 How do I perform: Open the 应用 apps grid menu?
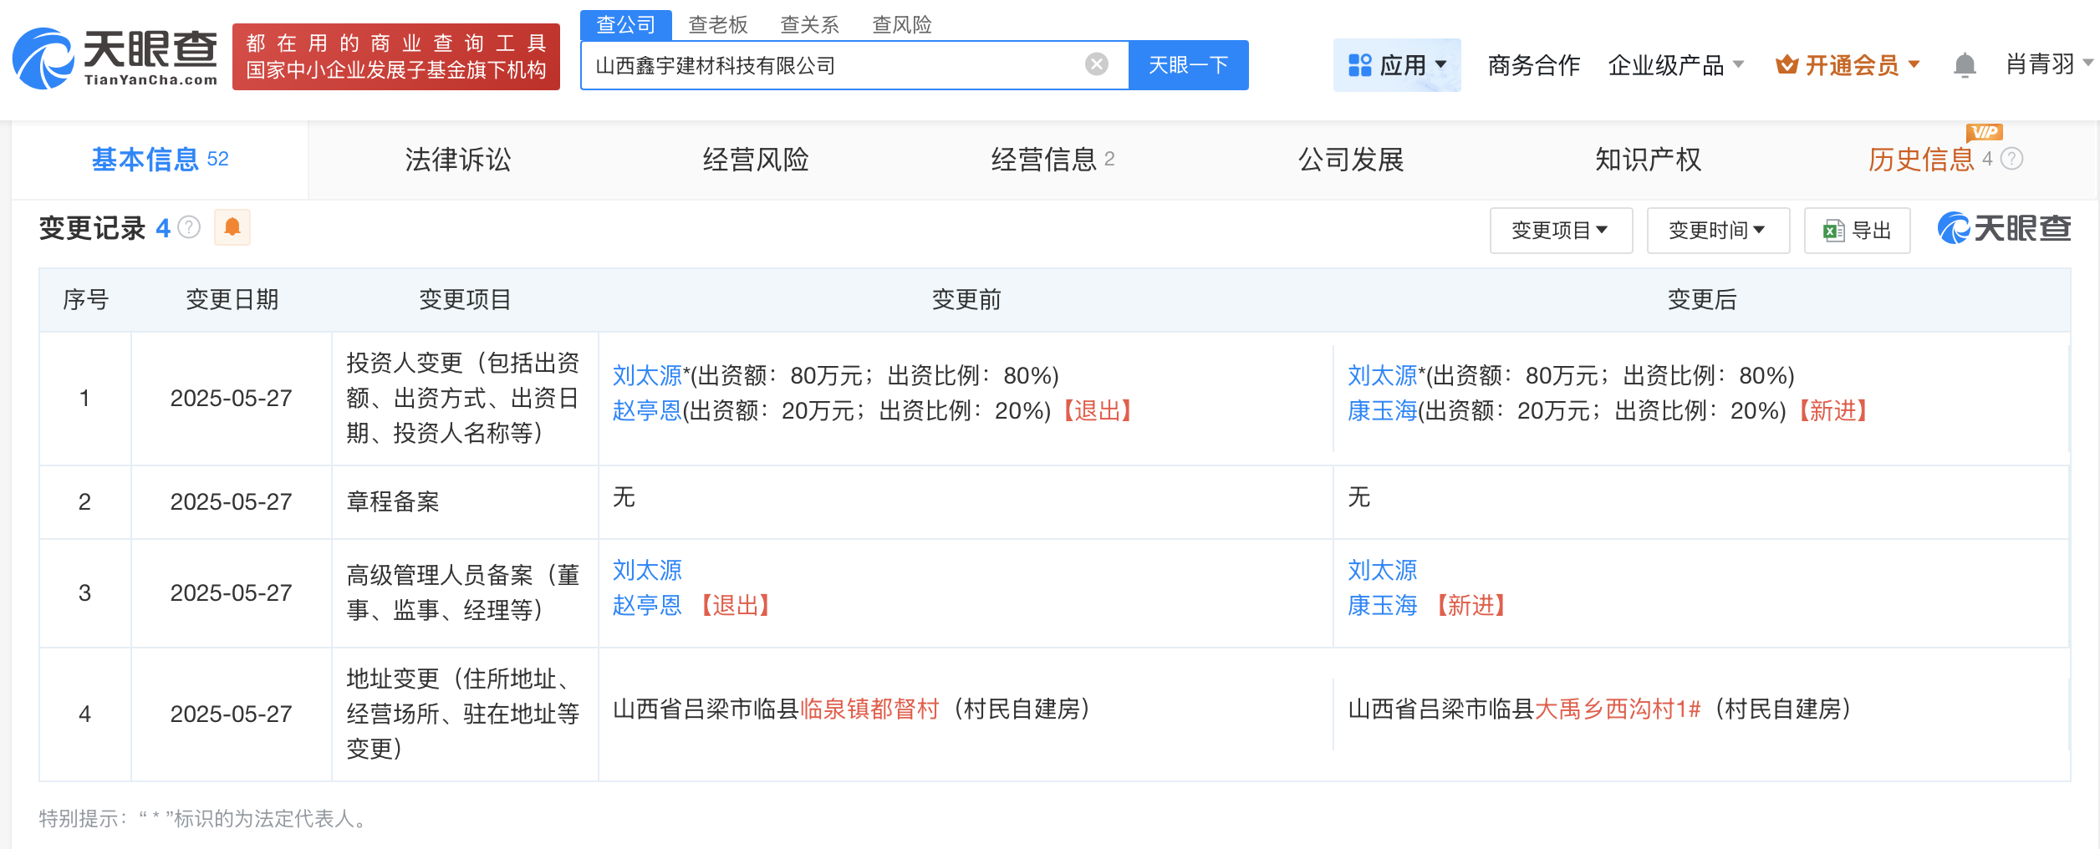click(x=1396, y=65)
